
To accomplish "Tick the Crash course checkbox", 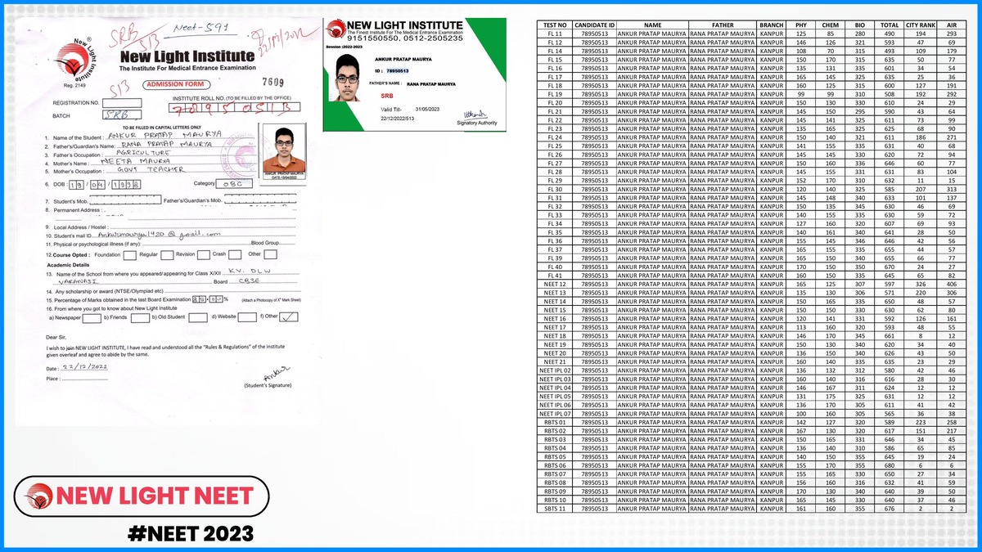I will tap(235, 254).
